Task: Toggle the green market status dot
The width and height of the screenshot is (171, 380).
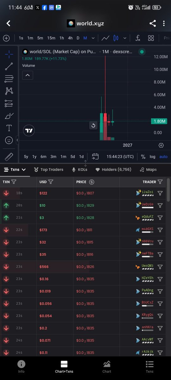Action: [142, 52]
